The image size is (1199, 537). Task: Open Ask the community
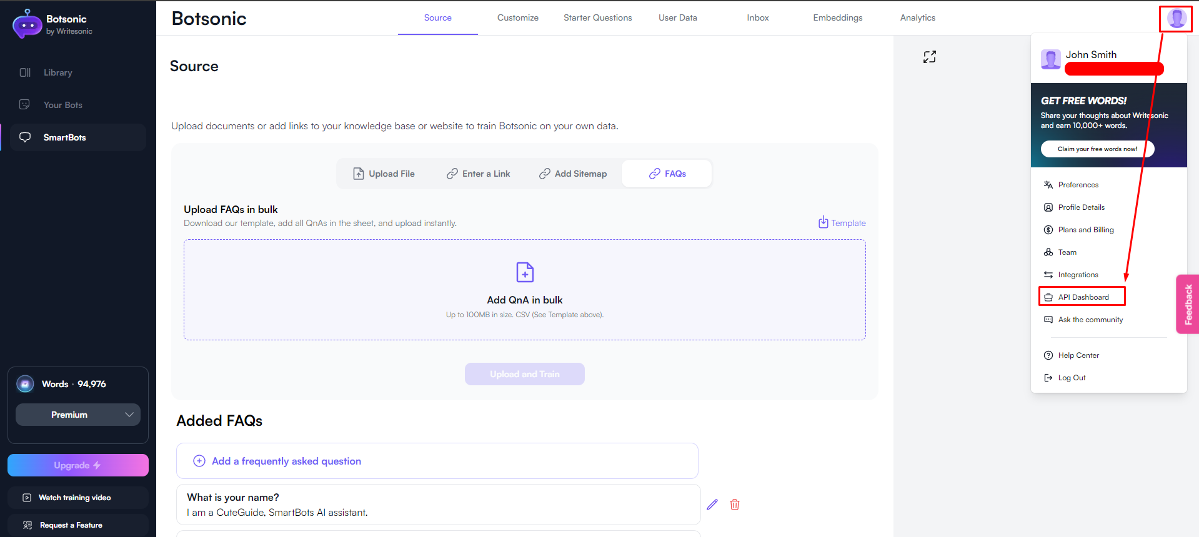[1090, 320]
